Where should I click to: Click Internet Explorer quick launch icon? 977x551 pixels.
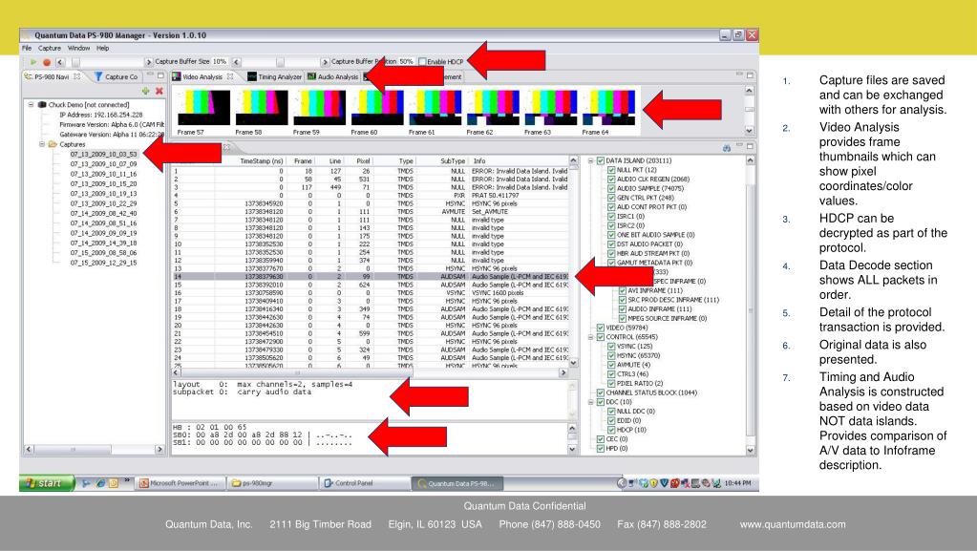(x=100, y=483)
